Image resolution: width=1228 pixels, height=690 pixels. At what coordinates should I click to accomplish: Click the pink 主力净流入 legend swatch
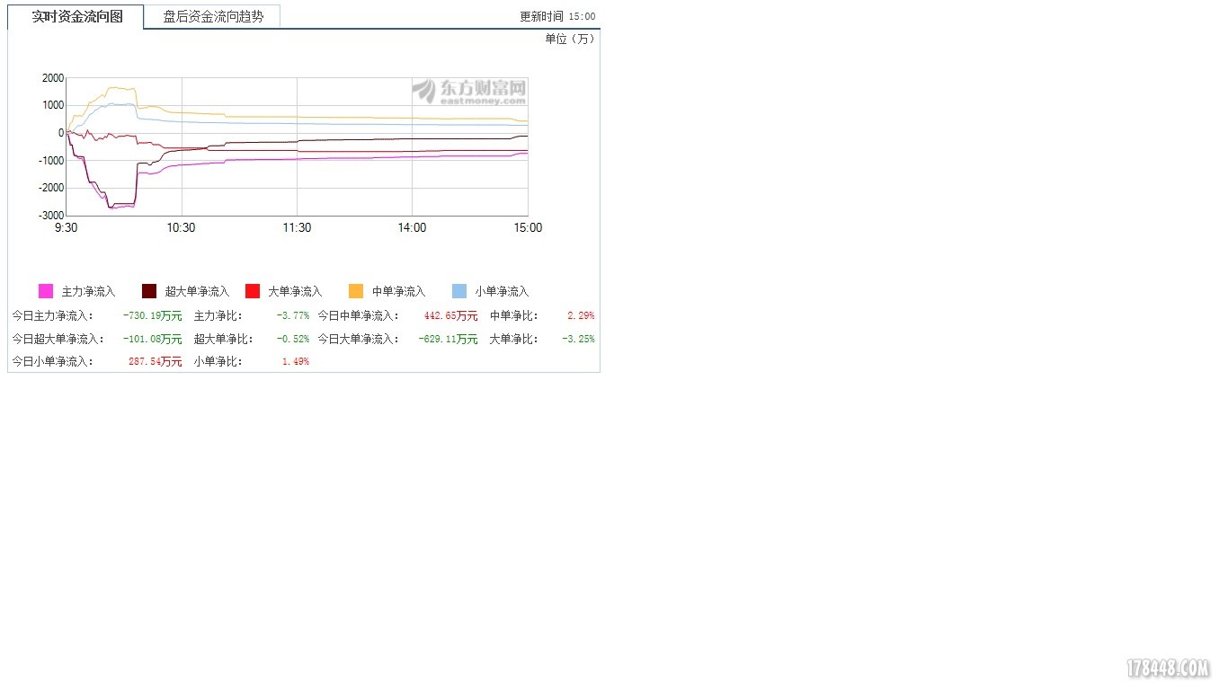point(46,291)
